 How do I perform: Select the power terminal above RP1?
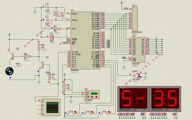tap(122, 2)
